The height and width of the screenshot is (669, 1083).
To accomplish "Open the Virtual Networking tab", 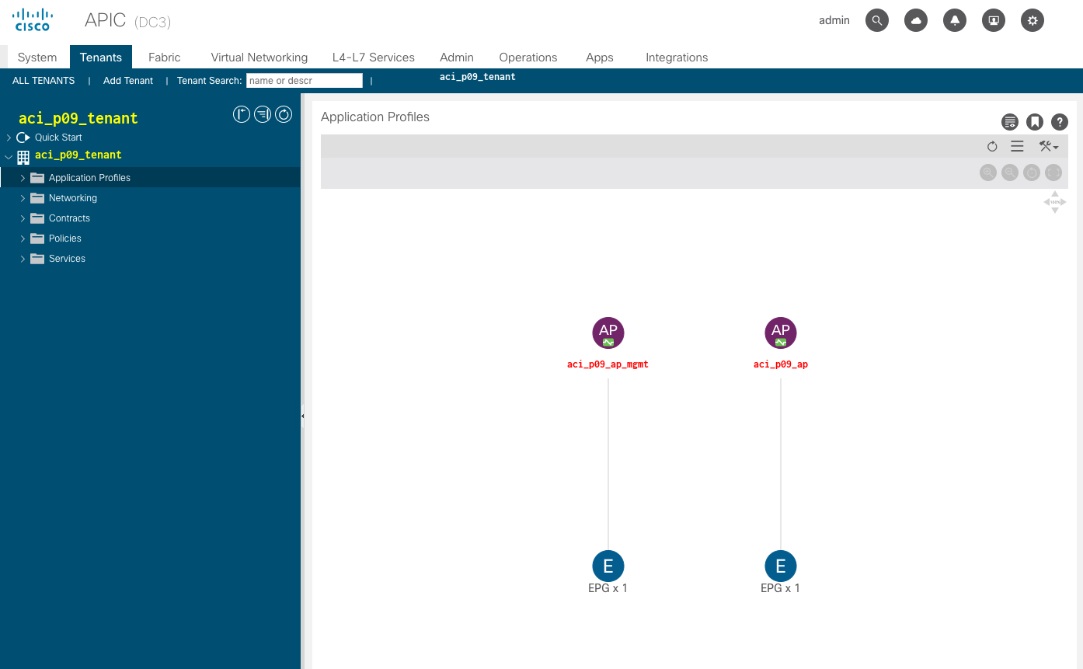I will (x=259, y=57).
